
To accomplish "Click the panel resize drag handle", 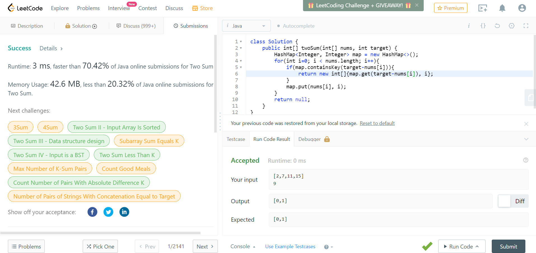I will coord(220,121).
